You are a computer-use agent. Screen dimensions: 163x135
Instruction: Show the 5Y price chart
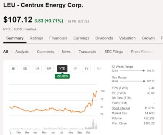coord(87,69)
